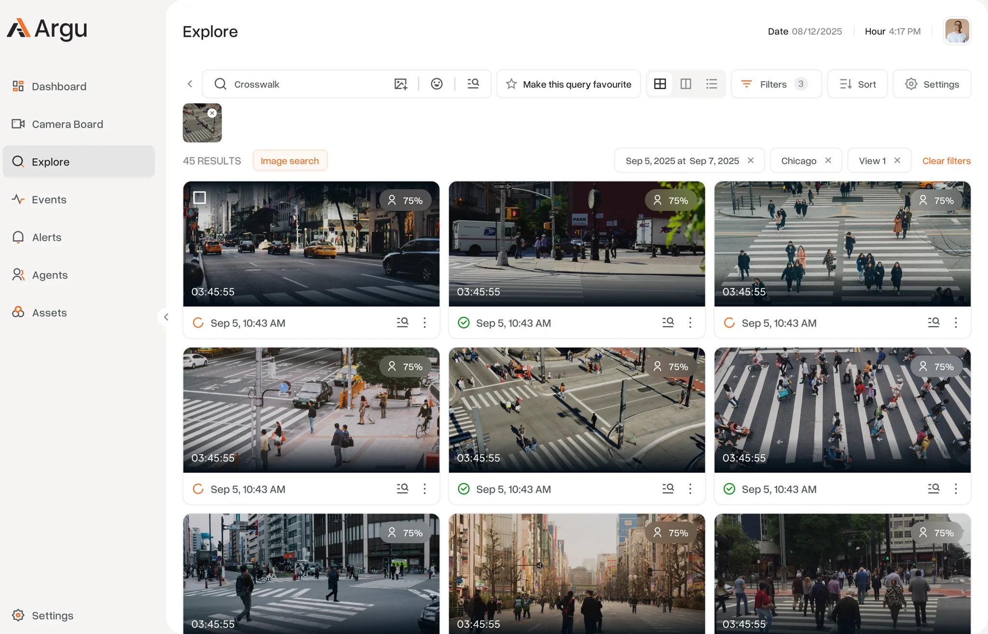988x634 pixels.
Task: Open the mail truck corner thumbnail
Action: 576,244
